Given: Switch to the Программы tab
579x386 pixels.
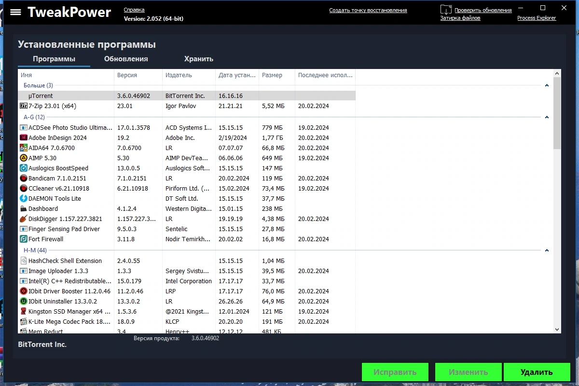Looking at the screenshot, I should (x=54, y=59).
